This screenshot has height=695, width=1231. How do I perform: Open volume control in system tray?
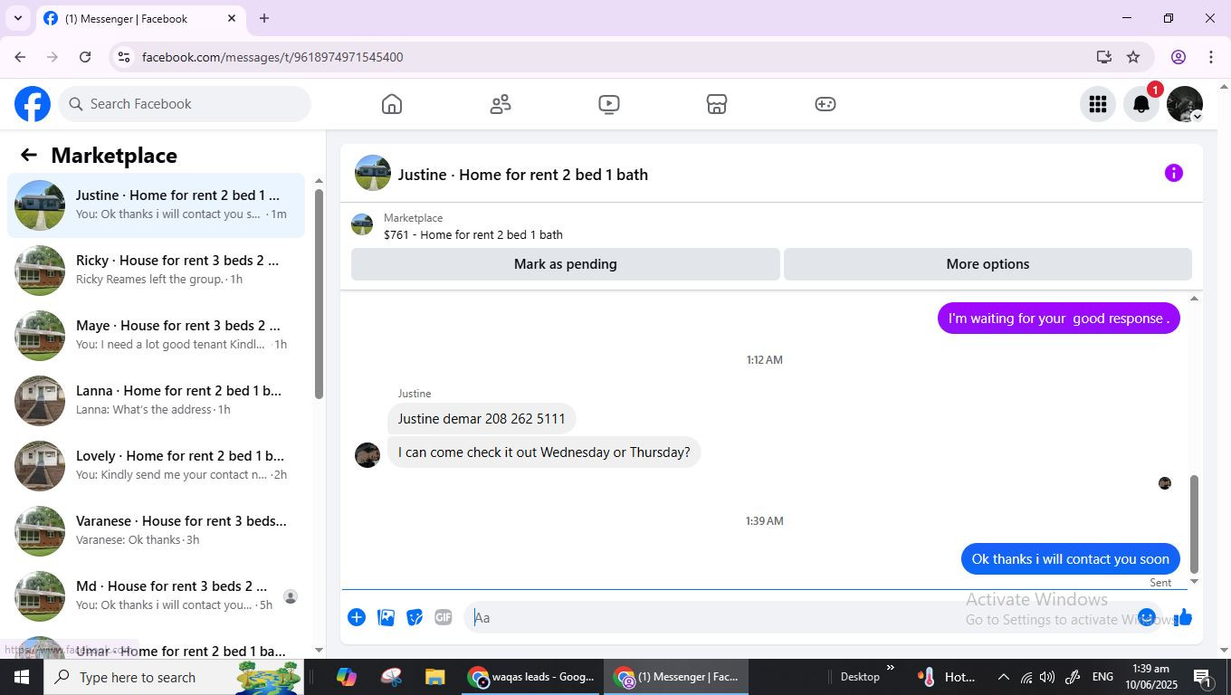pyautogui.click(x=1047, y=677)
